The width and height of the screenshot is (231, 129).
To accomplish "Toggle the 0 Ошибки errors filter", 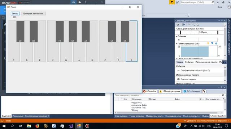I will click(x=149, y=91).
